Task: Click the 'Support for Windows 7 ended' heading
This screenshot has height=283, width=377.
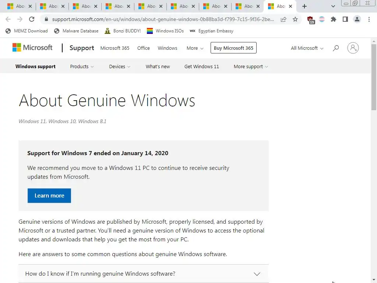Action: [x=98, y=153]
